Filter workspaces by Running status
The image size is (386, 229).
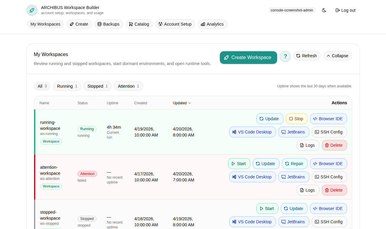coord(67,86)
